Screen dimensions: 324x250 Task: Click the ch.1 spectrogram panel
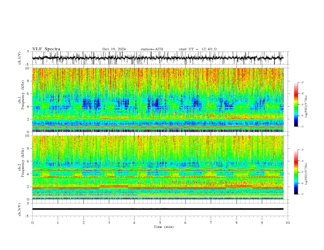(158, 100)
